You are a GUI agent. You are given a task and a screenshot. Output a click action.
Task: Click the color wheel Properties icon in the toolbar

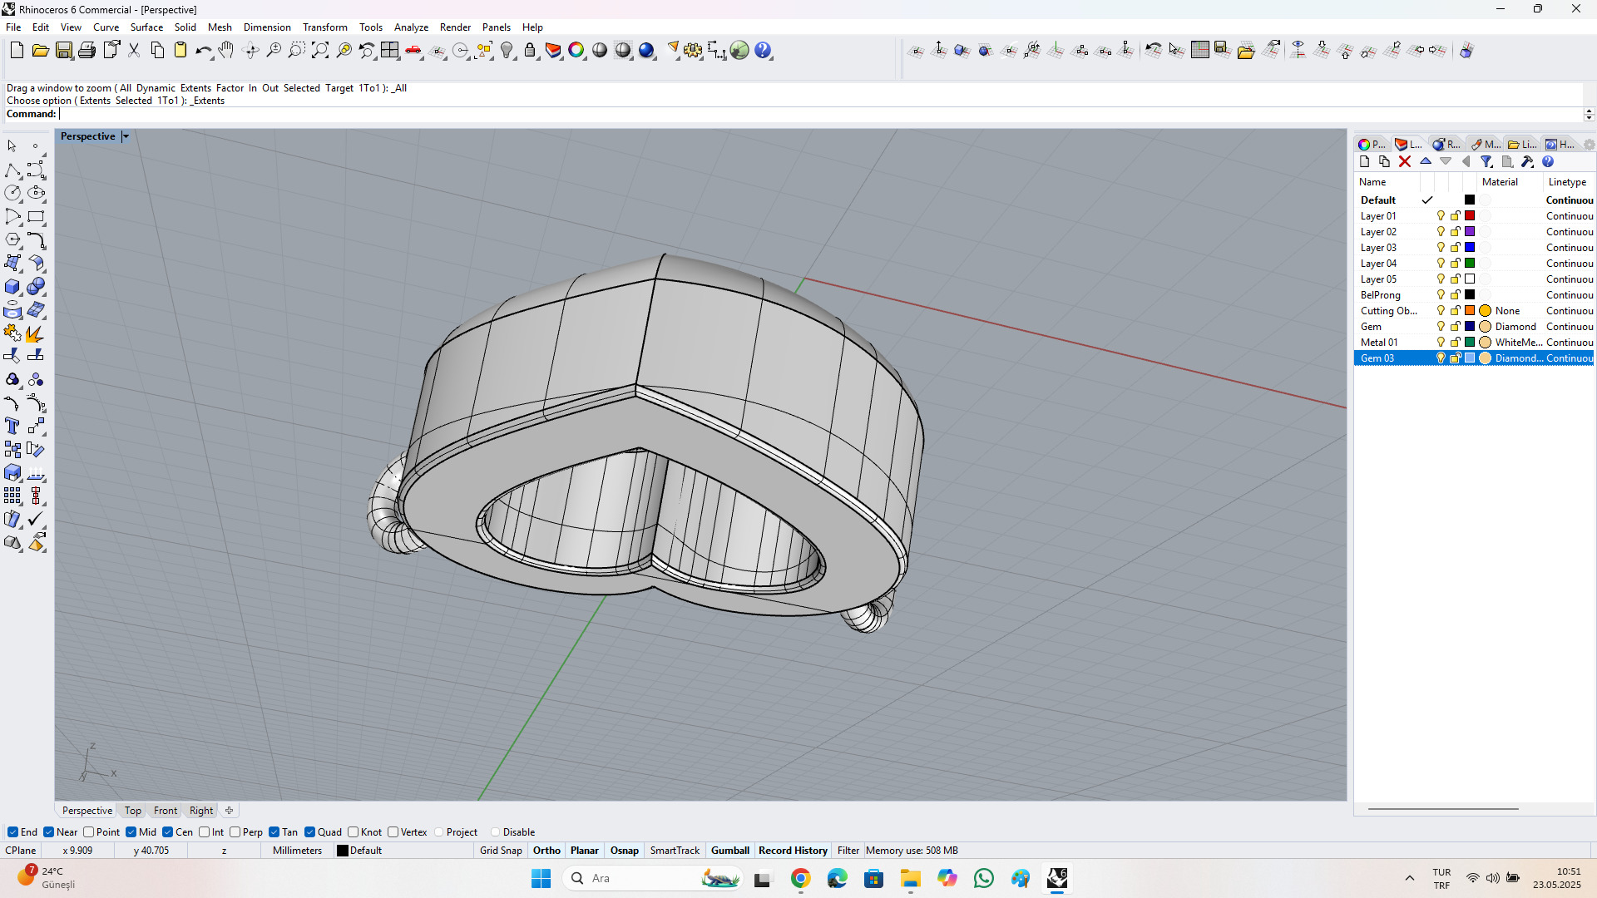[x=576, y=51]
